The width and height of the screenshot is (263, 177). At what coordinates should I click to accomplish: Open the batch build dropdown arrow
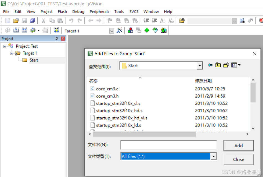tap(38, 31)
